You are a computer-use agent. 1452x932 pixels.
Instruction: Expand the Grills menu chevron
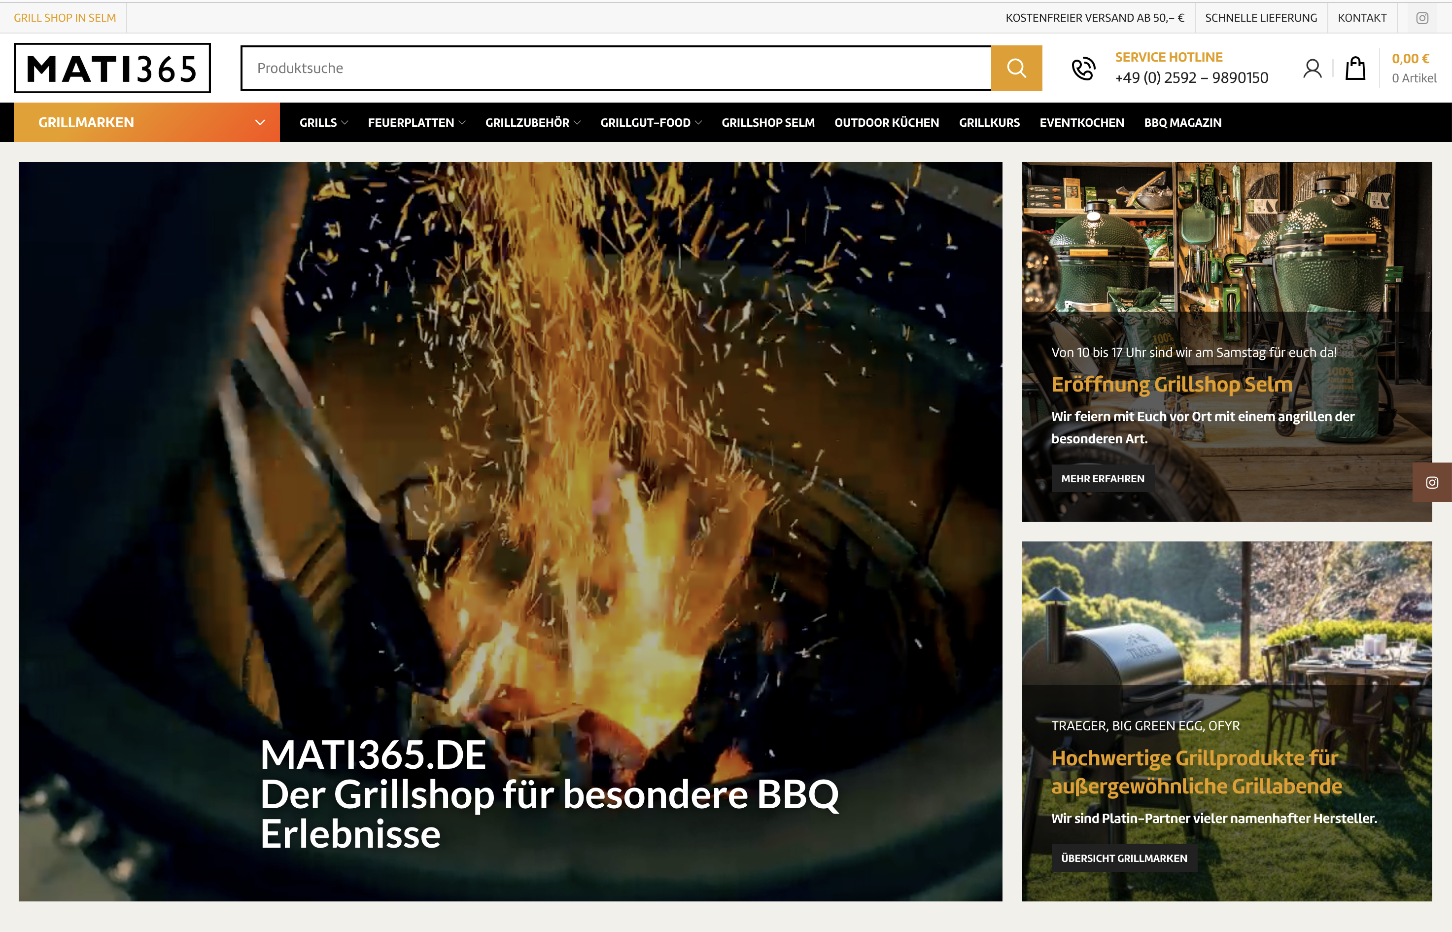[345, 123]
